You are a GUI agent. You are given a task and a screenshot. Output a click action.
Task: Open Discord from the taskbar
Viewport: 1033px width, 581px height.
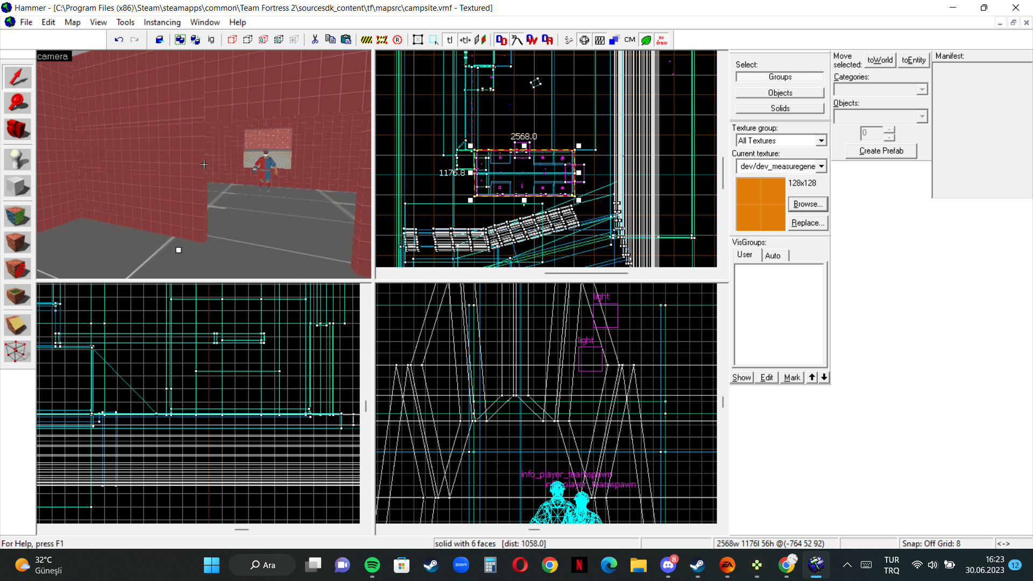[x=668, y=565]
